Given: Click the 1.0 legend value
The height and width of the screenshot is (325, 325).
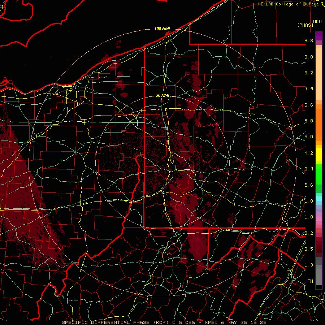Looking at the screenshot, I should pos(309,217).
